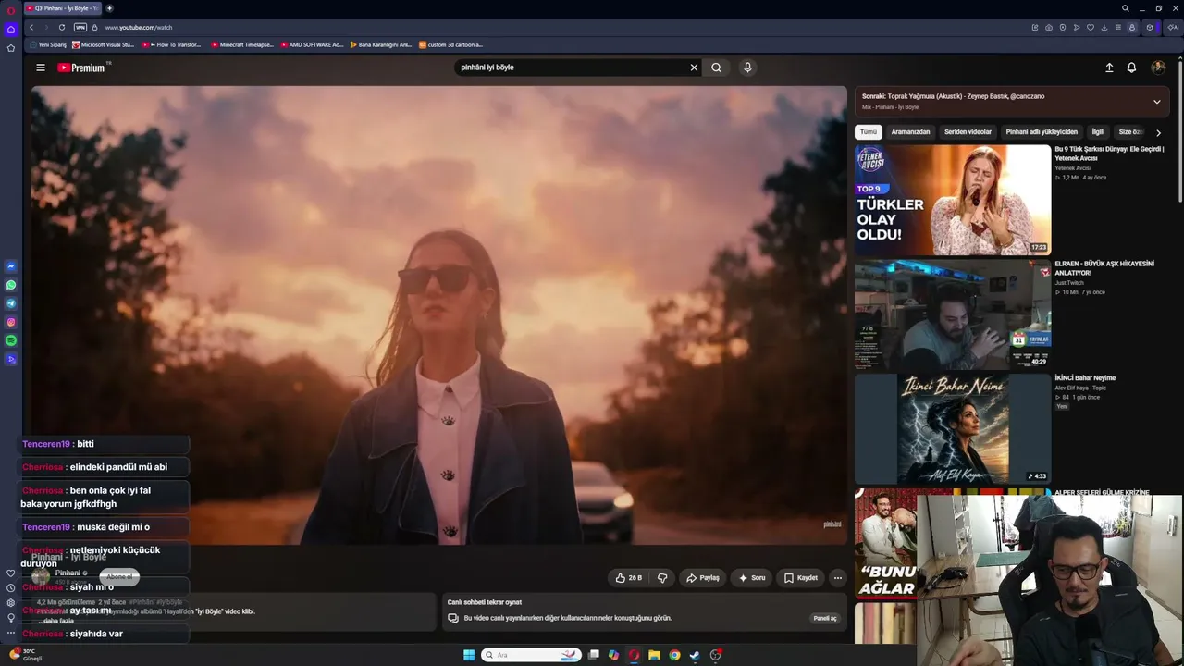Viewport: 1184px width, 666px height.
Task: Select the Seriden videolar filter chip
Action: [968, 132]
